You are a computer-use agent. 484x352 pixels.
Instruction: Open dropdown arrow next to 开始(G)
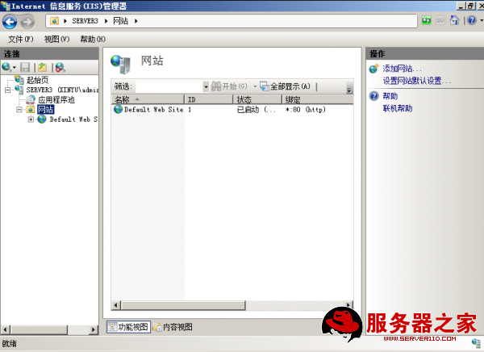(x=255, y=86)
